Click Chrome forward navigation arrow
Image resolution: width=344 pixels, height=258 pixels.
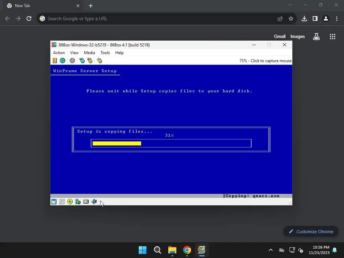18,19
